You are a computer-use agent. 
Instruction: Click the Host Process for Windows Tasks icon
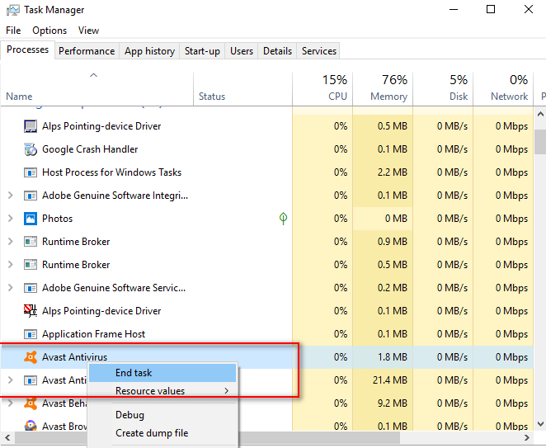coord(31,172)
